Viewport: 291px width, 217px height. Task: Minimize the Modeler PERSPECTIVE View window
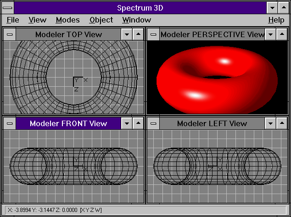270,34
